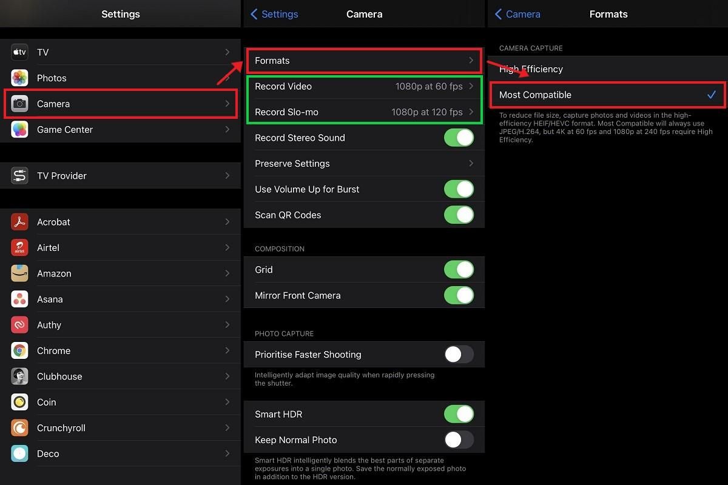Expand the Record Video options
The width and height of the screenshot is (728, 485).
coord(364,86)
